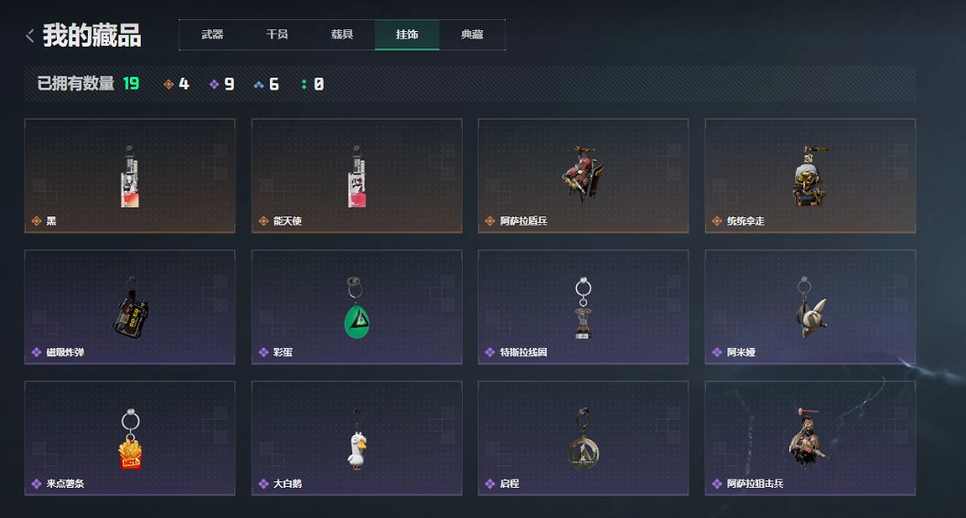
Task: Select the 阿米娅 rabbit charm
Action: (x=810, y=307)
